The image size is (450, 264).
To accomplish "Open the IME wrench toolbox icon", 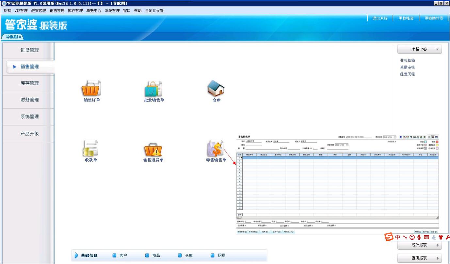I will pos(447,237).
